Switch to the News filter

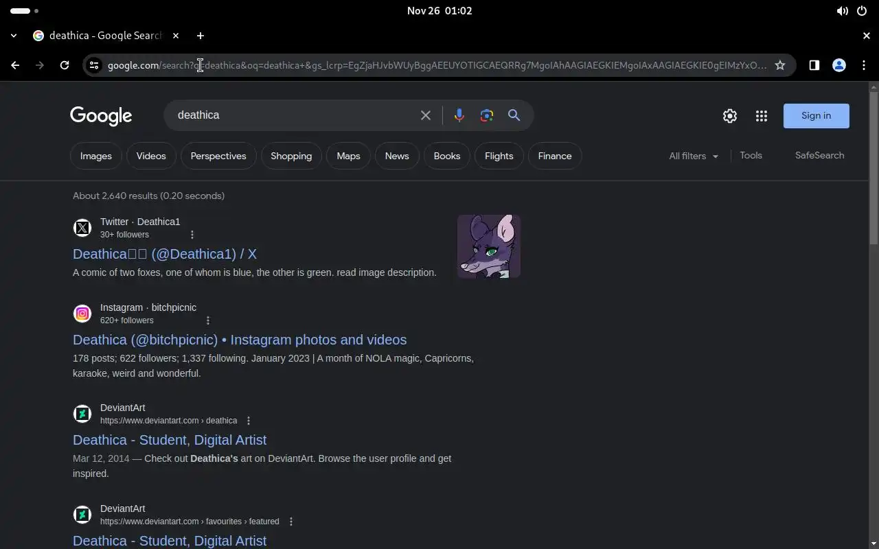pyautogui.click(x=397, y=156)
